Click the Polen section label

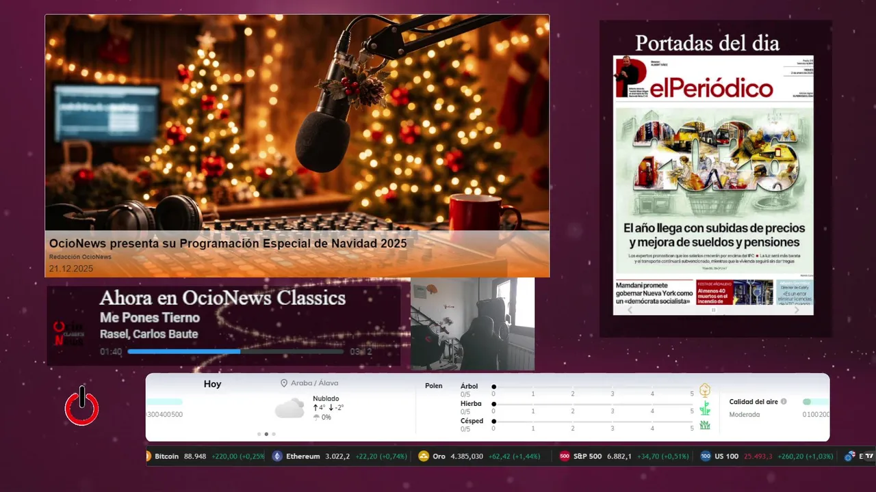click(x=434, y=386)
